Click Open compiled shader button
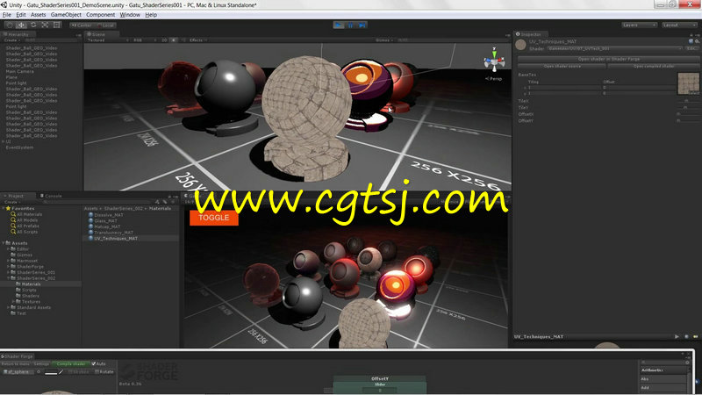The height and width of the screenshot is (395, 702). tap(653, 66)
